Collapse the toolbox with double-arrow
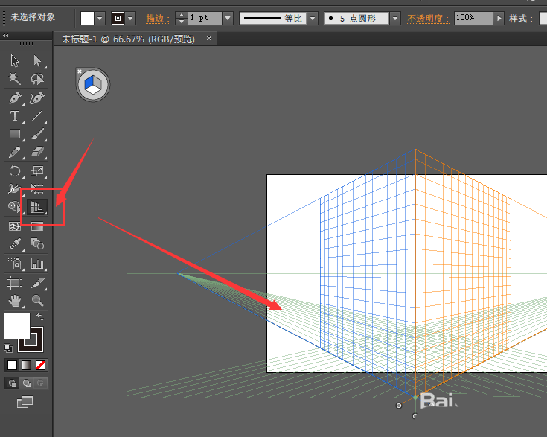Viewport: 547px width, 437px height. tap(6, 35)
